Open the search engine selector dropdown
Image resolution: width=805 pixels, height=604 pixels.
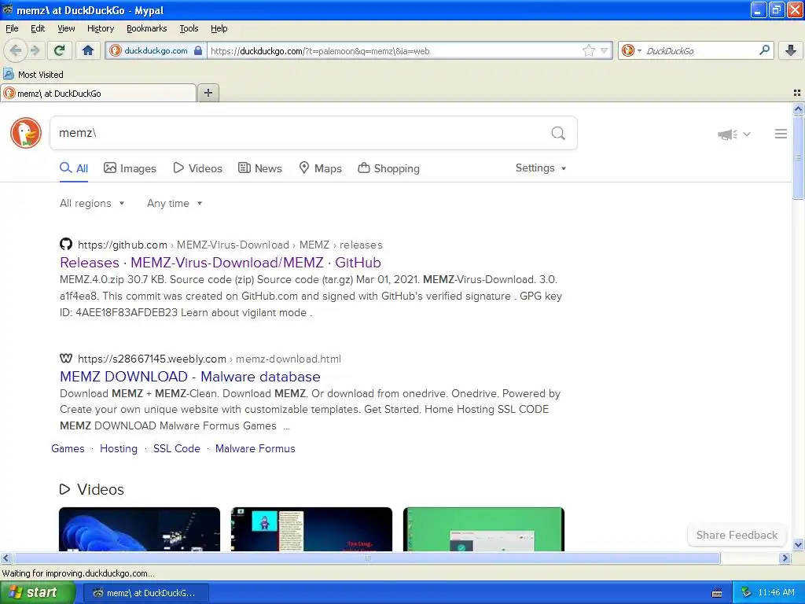[x=631, y=50]
